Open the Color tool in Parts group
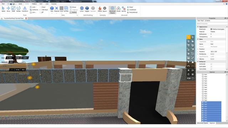Screen dimensions: 228x128 pyautogui.click(x=61, y=9)
